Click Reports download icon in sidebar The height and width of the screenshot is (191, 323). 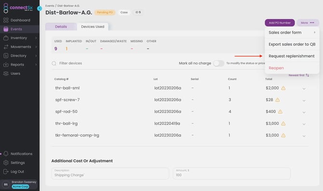click(6, 64)
